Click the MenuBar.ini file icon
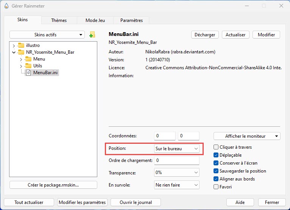 click(28, 73)
